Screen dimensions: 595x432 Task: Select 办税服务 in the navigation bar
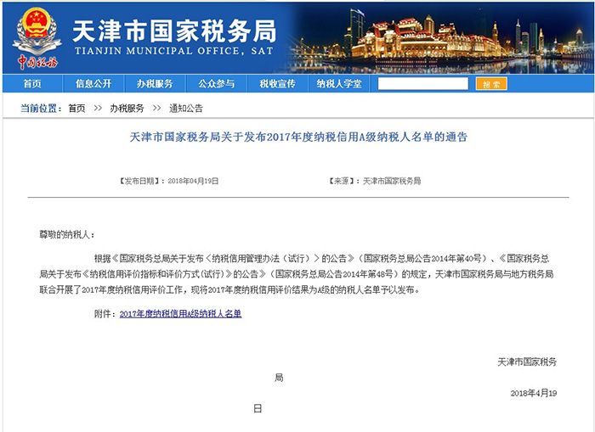(155, 84)
